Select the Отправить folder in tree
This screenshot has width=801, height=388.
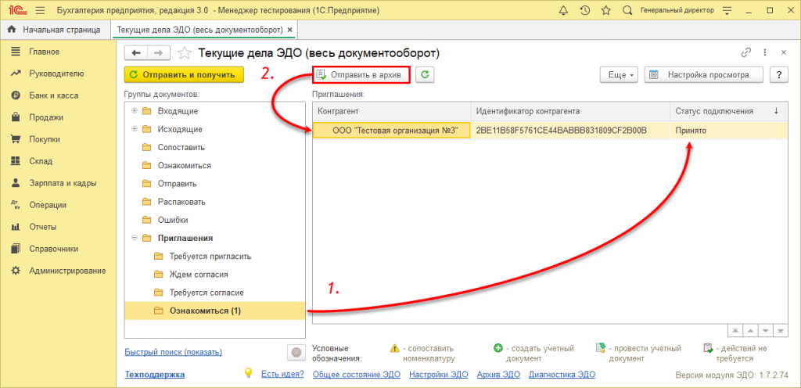(178, 184)
